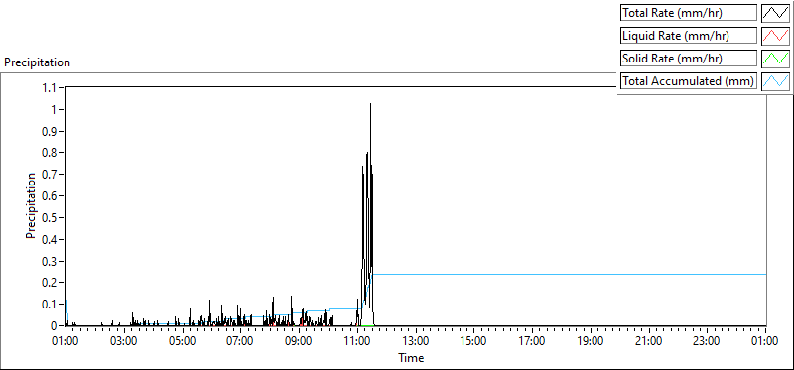Click the first 01:00 x-axis start value
The width and height of the screenshot is (794, 370).
(66, 341)
